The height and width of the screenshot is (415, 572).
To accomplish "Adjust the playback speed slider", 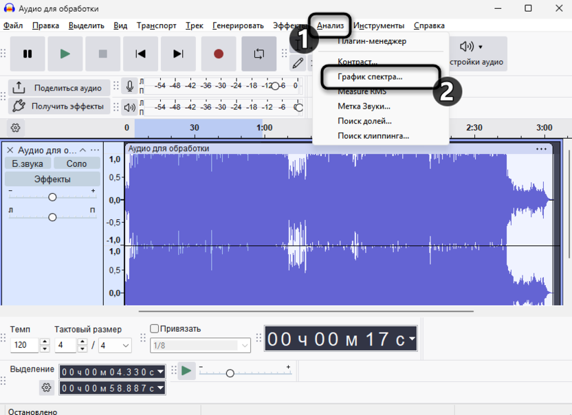I will pos(230,373).
